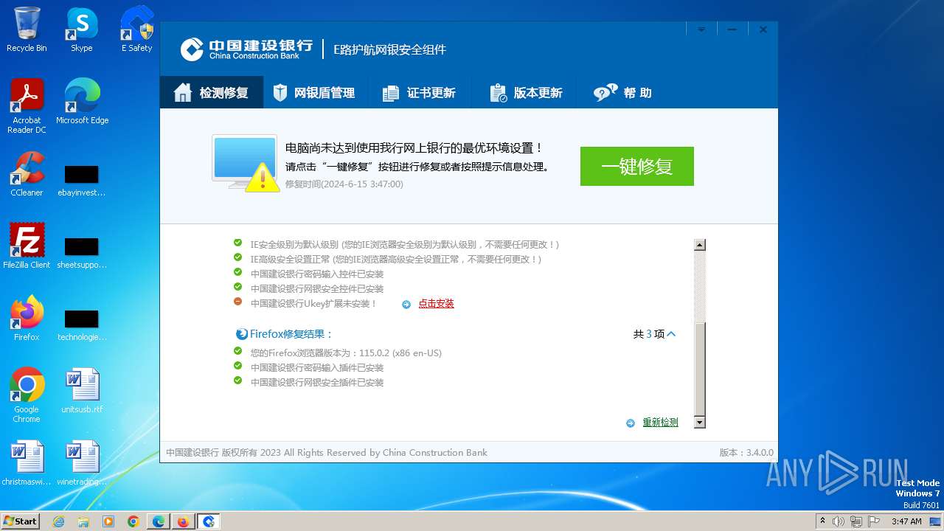944x531 pixels.
Task: Open Chrome from the taskbar
Action: 133,521
